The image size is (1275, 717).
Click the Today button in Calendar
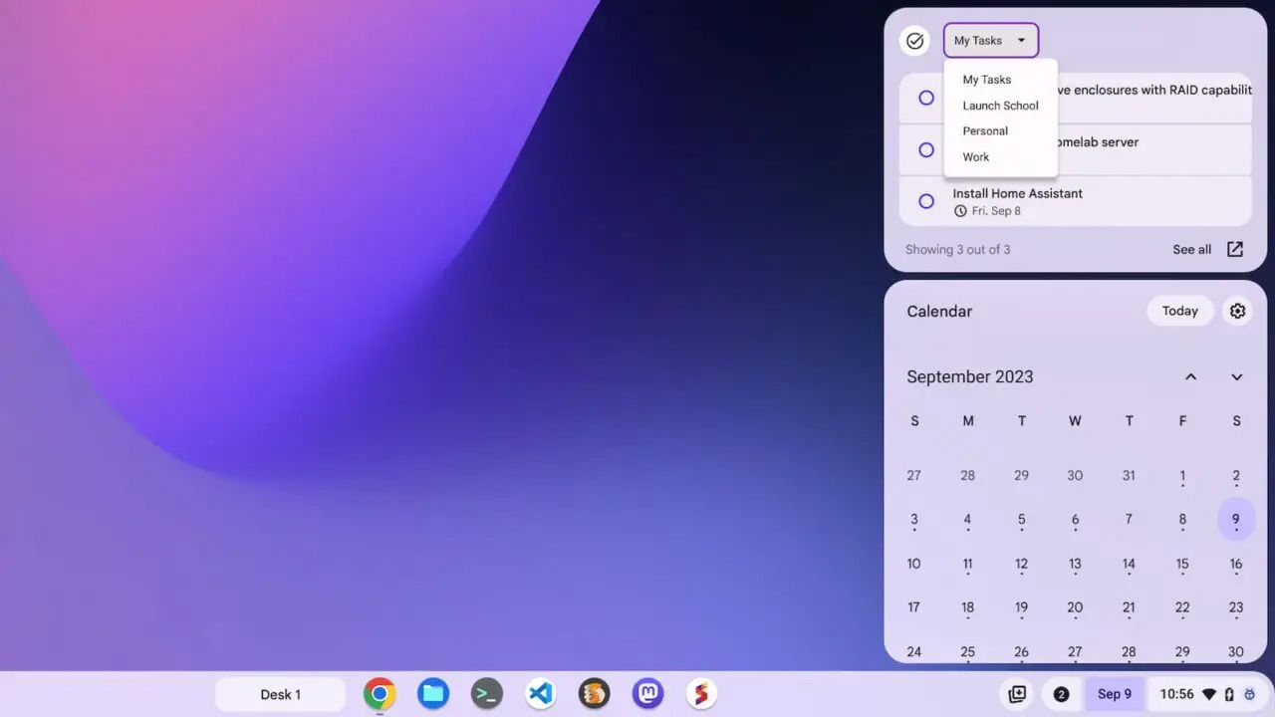pos(1179,311)
